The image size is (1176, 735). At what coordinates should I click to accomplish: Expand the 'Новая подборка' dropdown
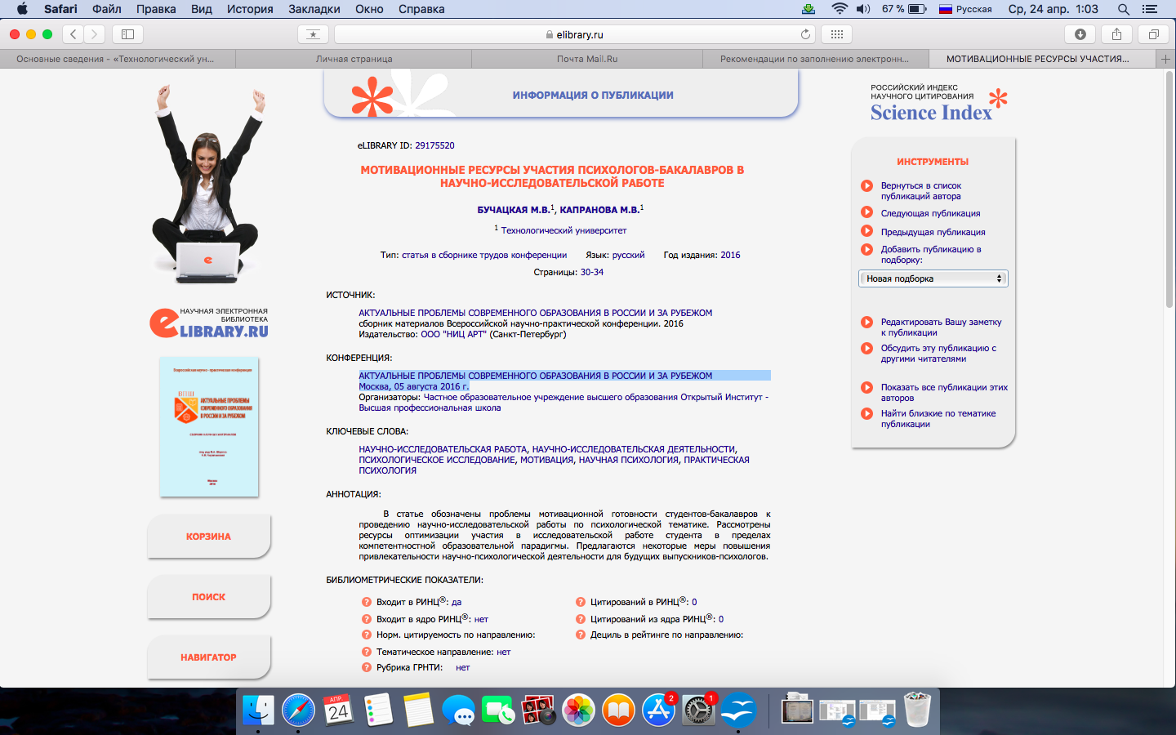(x=933, y=278)
